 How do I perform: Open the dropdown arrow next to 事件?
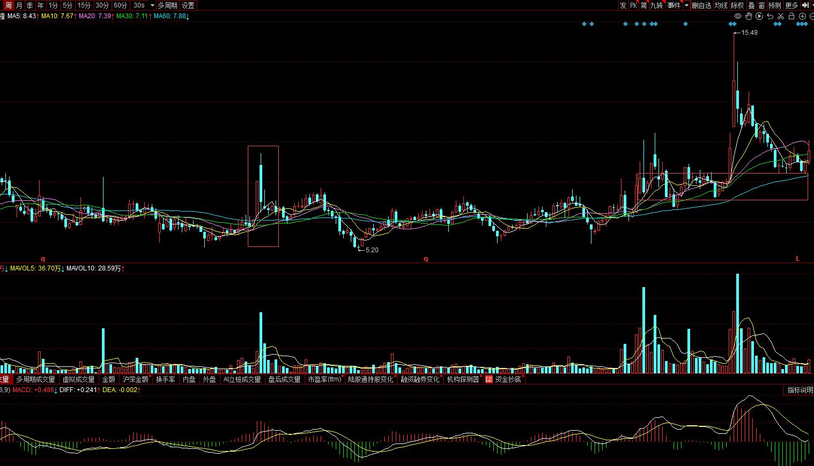pyautogui.click(x=686, y=5)
